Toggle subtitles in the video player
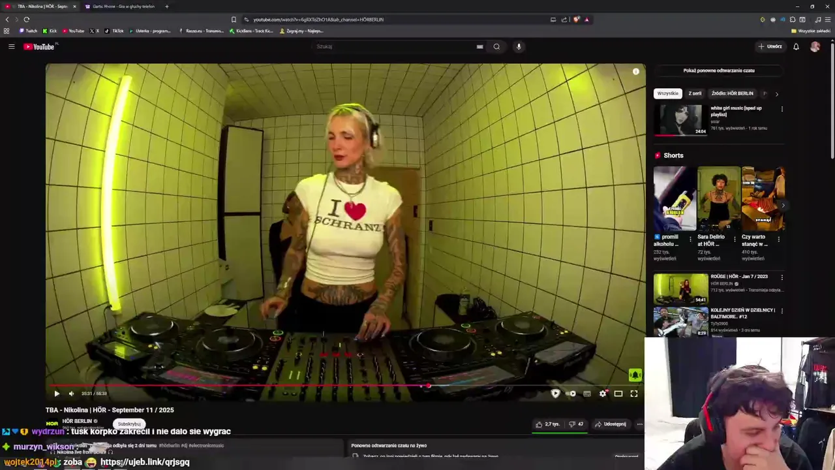The height and width of the screenshot is (470, 835). click(x=587, y=394)
